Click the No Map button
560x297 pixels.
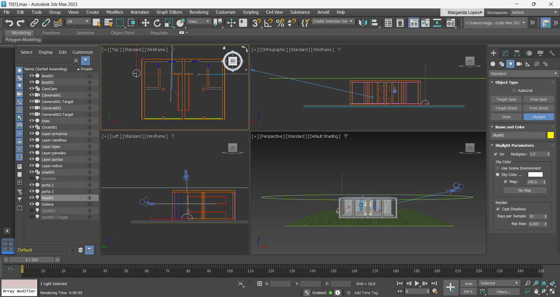coord(524,190)
